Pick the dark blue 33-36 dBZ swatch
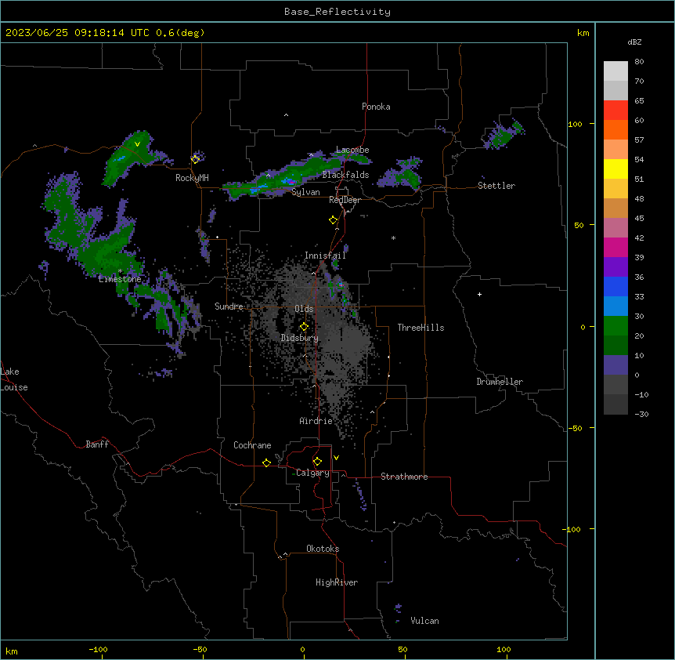 point(615,286)
